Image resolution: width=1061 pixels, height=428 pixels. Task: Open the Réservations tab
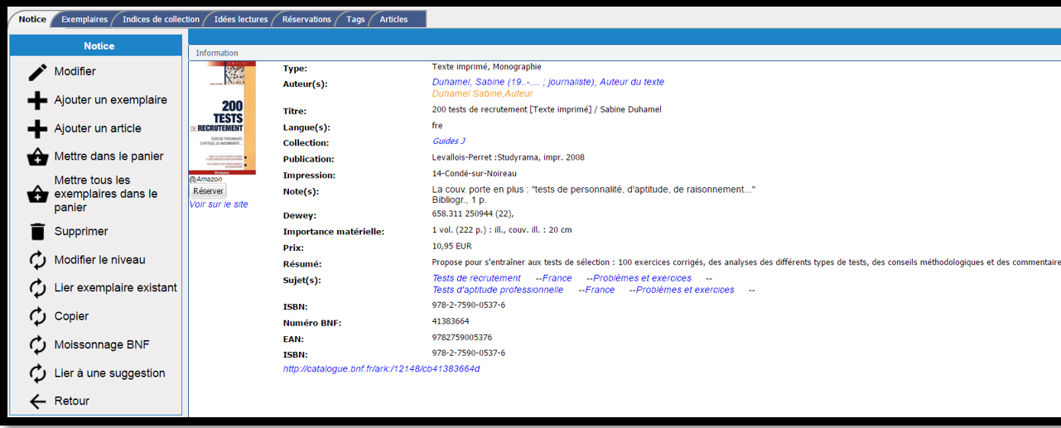pyautogui.click(x=306, y=19)
